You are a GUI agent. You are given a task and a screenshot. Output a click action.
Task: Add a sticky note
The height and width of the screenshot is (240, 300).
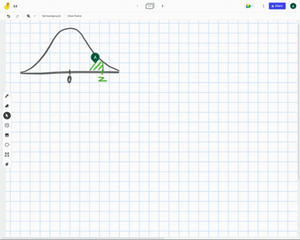point(7,125)
